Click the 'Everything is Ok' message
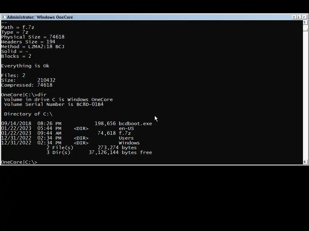309x231 pixels. point(25,66)
